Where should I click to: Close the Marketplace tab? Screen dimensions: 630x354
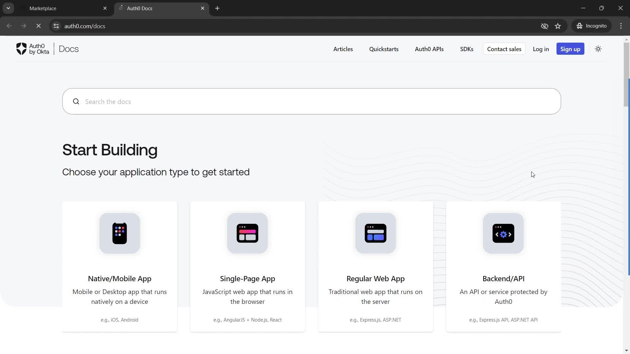105,8
